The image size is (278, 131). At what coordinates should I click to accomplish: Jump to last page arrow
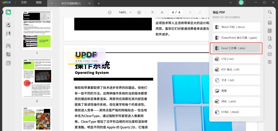click(200, 12)
